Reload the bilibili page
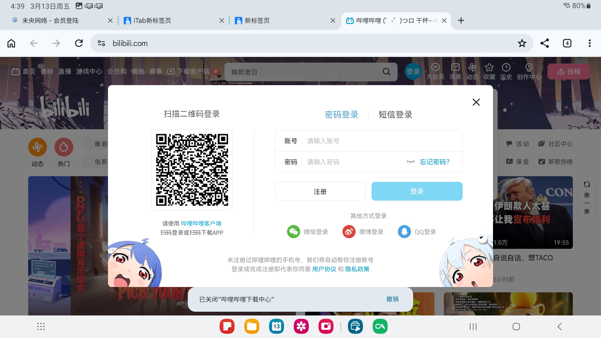The width and height of the screenshot is (601, 338). pyautogui.click(x=79, y=43)
